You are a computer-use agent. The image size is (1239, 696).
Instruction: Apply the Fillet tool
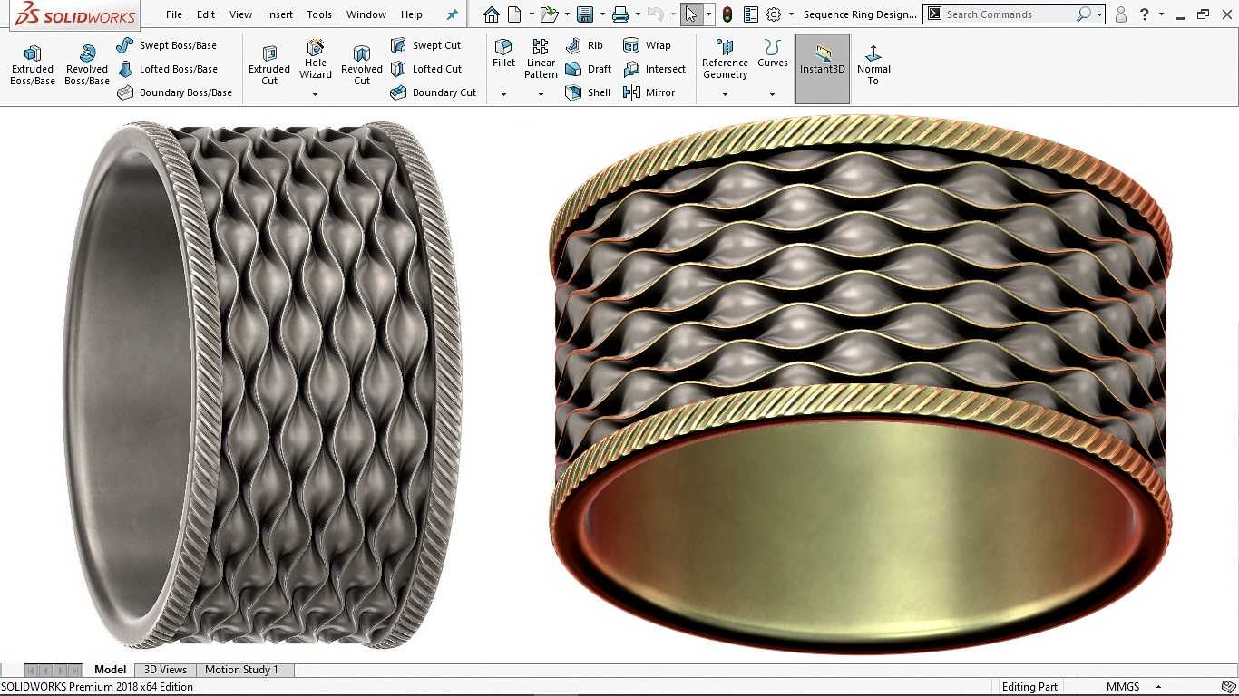[x=503, y=54]
